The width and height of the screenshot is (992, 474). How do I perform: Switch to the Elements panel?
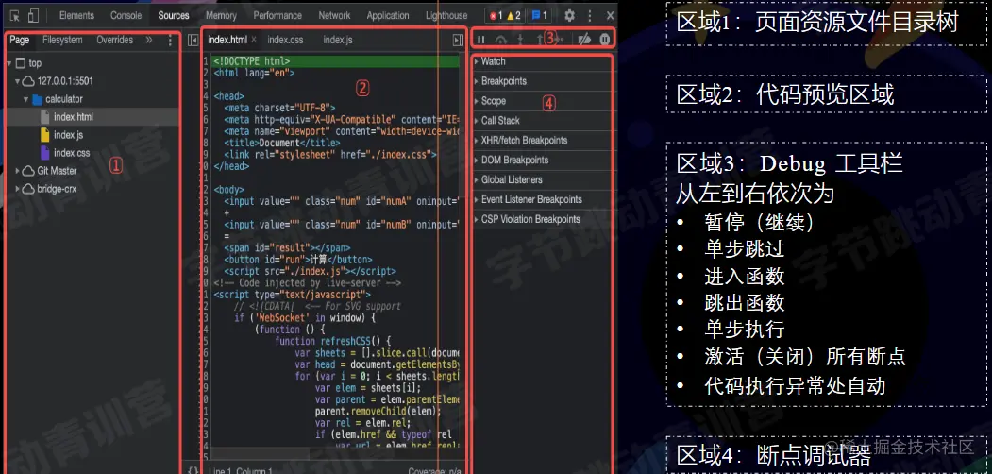76,16
